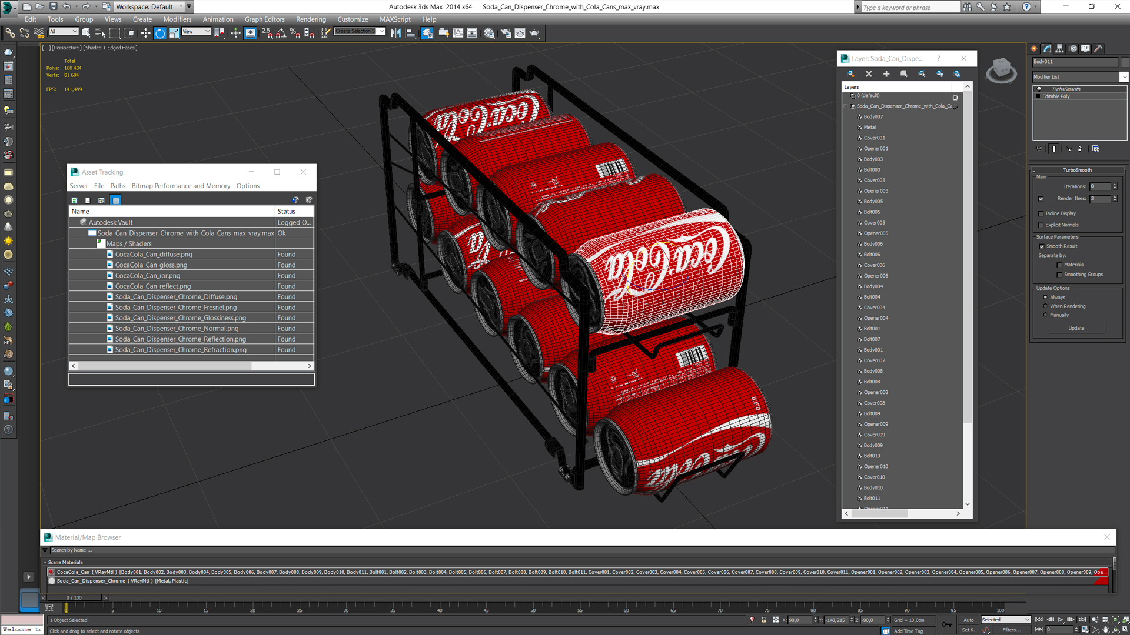Image resolution: width=1130 pixels, height=635 pixels.
Task: Enable the Isoline Display checkbox
Action: (1041, 214)
